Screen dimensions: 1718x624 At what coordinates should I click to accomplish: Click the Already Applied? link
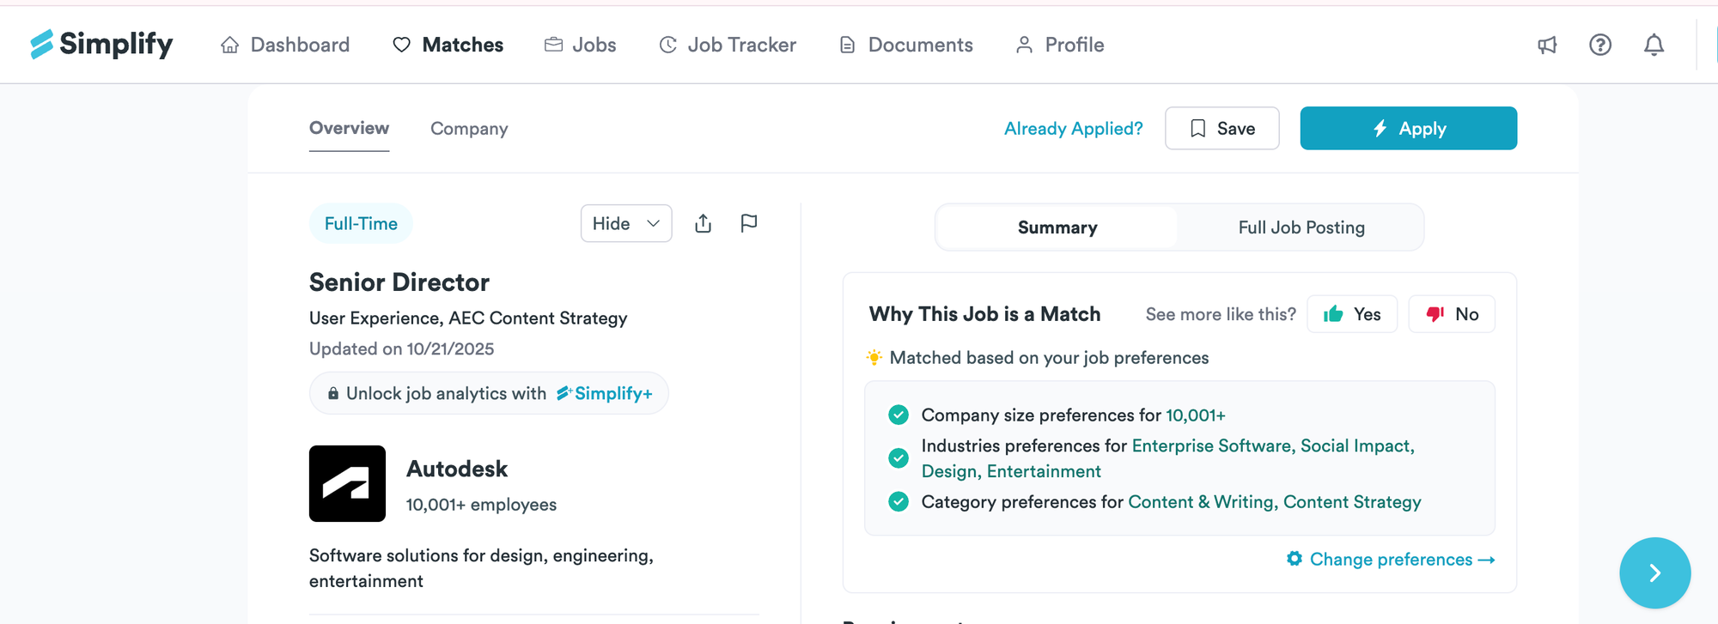[x=1073, y=129]
